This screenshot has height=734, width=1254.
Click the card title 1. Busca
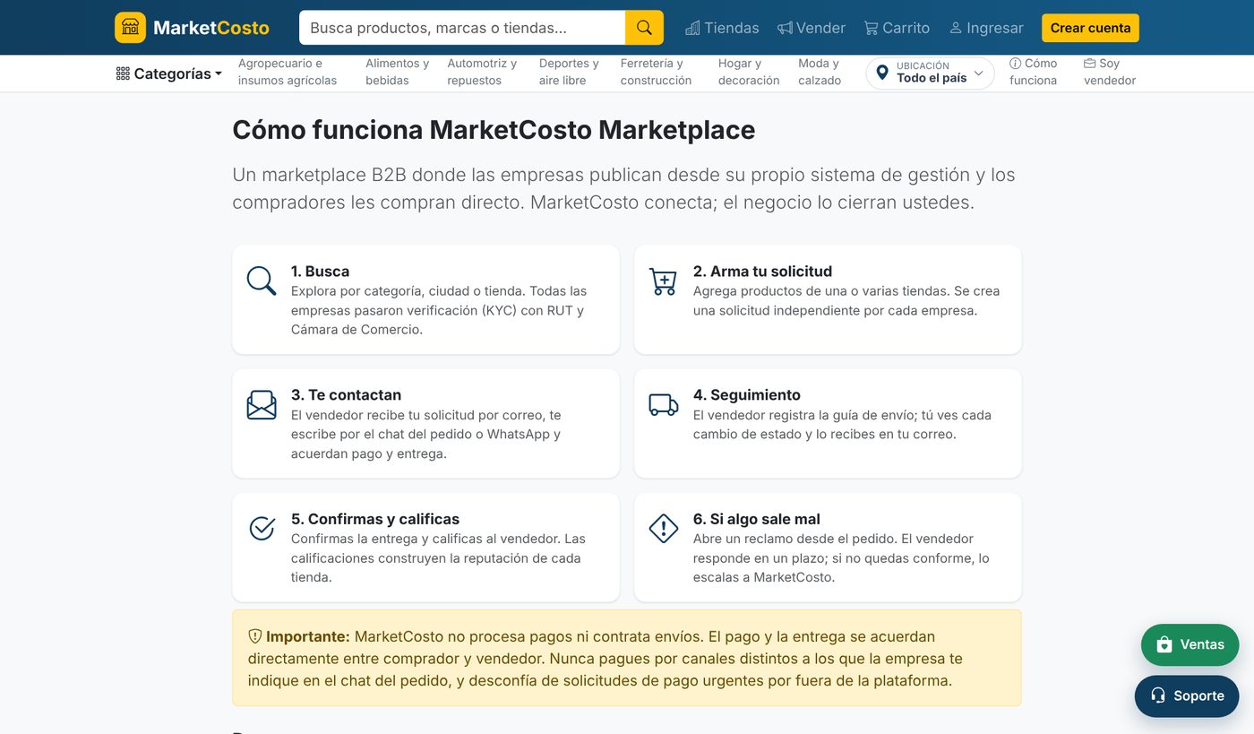tap(320, 272)
